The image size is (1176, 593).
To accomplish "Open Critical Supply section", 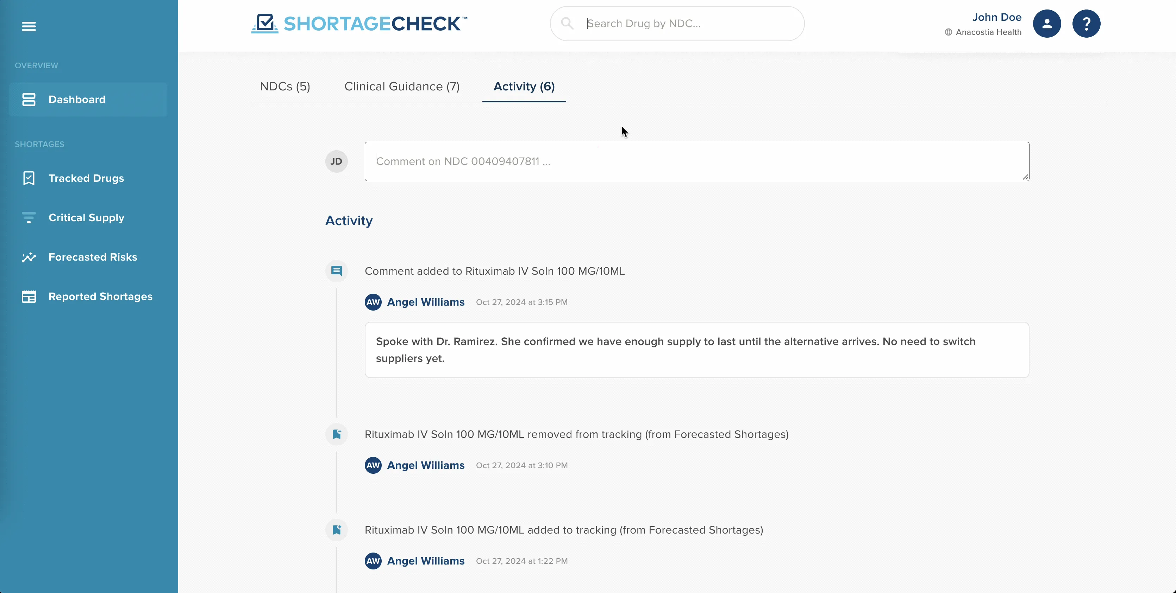I will point(86,218).
